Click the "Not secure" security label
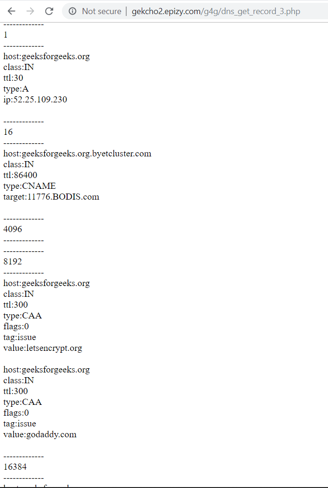 click(101, 11)
